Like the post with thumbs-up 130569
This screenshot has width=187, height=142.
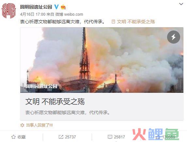click(x=165, y=137)
